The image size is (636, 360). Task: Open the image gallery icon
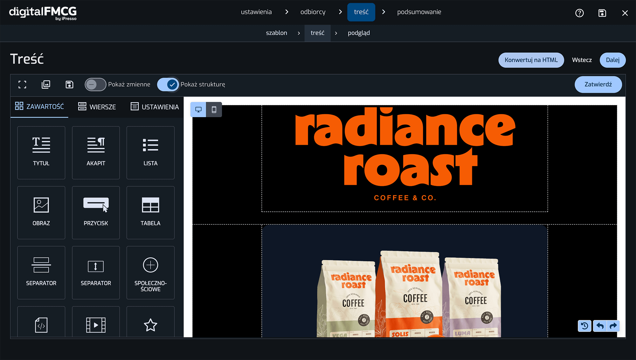46,84
